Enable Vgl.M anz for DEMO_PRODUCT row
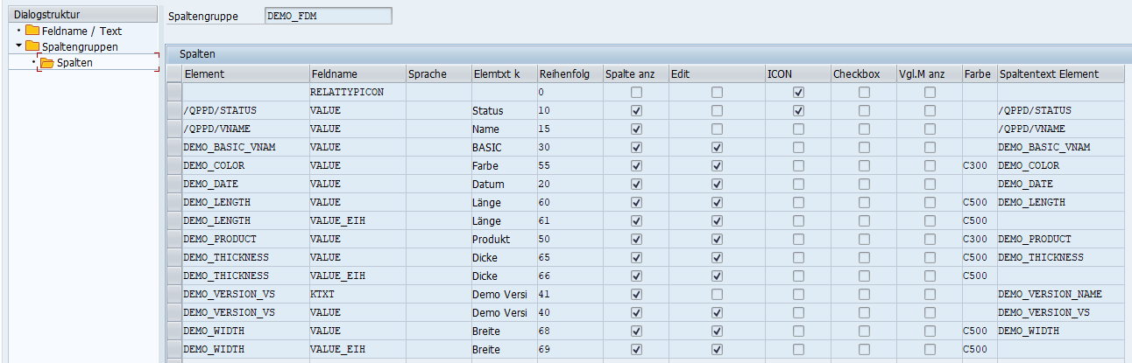The height and width of the screenshot is (363, 1132). click(930, 240)
